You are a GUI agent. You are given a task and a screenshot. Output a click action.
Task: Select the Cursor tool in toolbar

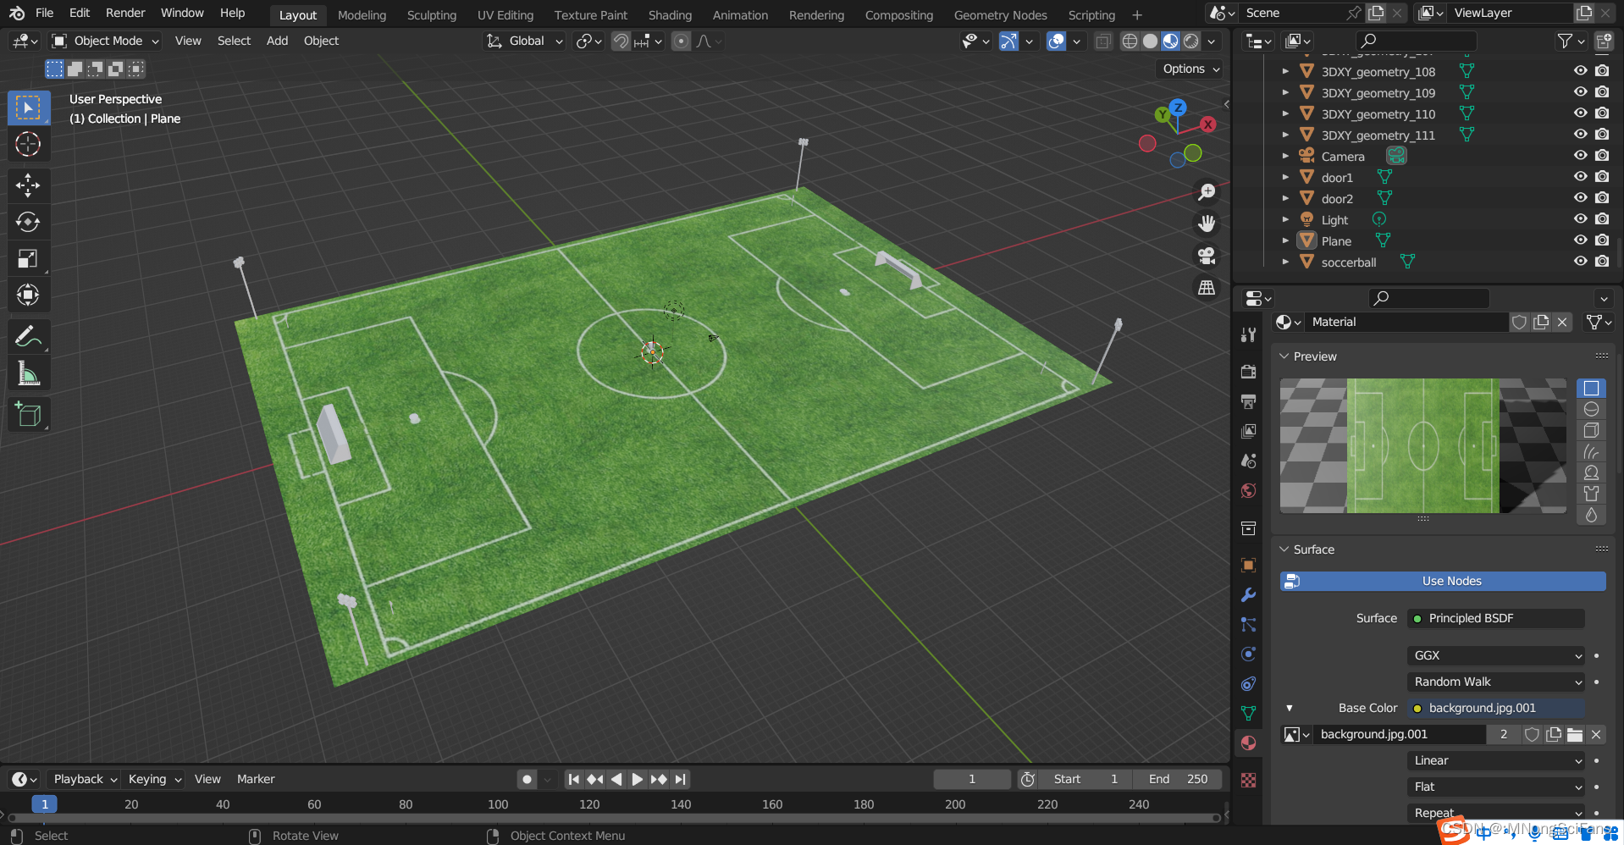coord(28,145)
